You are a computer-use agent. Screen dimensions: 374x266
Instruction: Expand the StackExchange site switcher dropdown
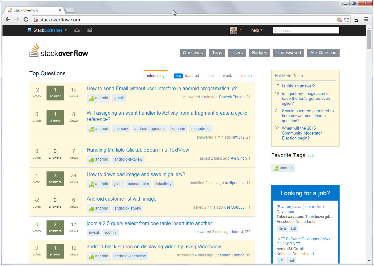[x=47, y=30]
